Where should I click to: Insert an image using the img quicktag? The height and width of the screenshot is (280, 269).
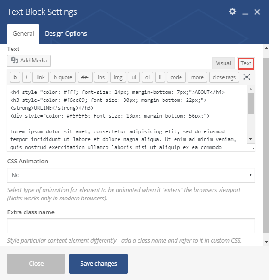(118, 77)
